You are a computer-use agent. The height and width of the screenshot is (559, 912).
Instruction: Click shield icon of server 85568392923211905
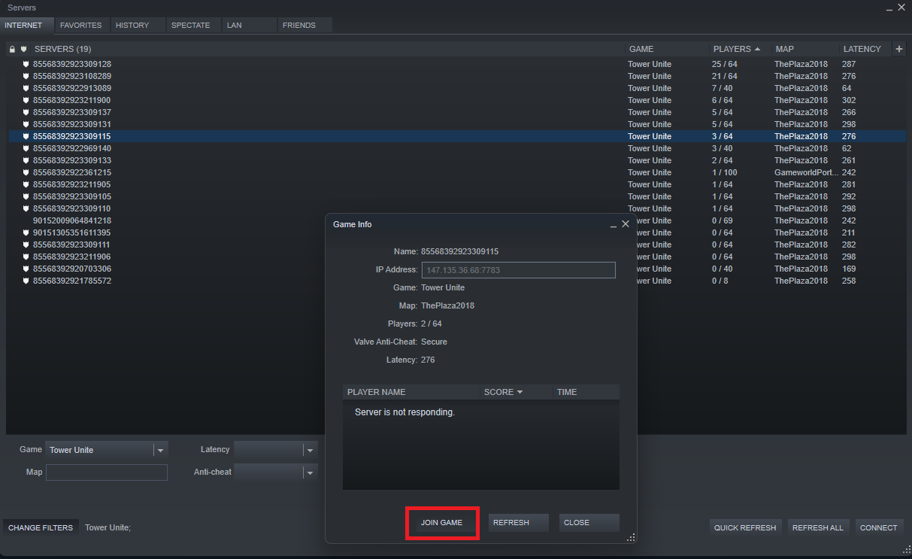[26, 184]
